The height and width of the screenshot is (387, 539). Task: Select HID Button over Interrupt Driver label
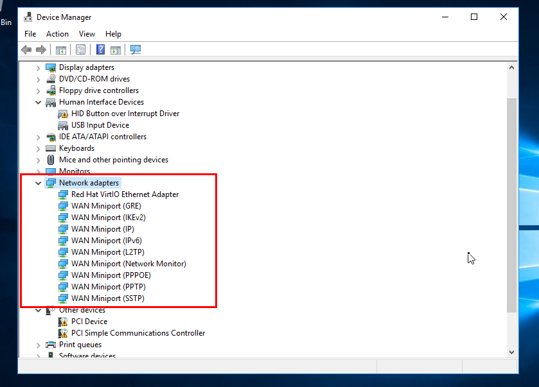click(x=125, y=114)
